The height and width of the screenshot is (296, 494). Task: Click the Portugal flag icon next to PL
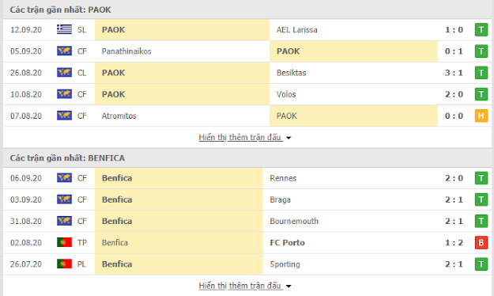click(x=64, y=264)
